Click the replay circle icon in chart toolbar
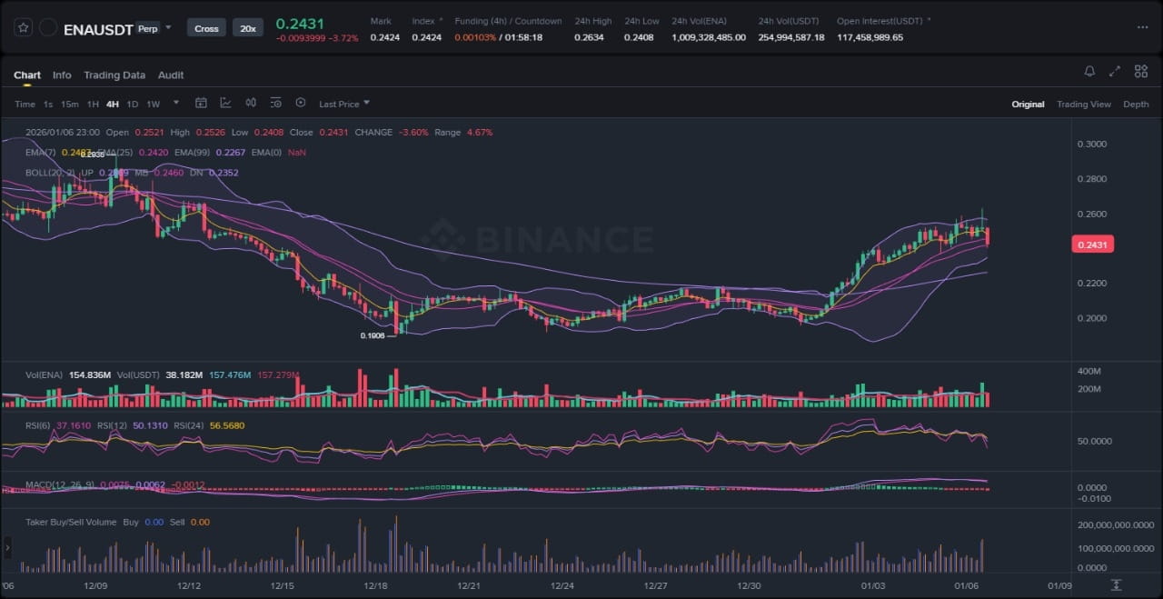The height and width of the screenshot is (599, 1163). [x=301, y=104]
